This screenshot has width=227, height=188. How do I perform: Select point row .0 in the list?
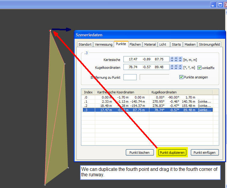tap(148, 97)
